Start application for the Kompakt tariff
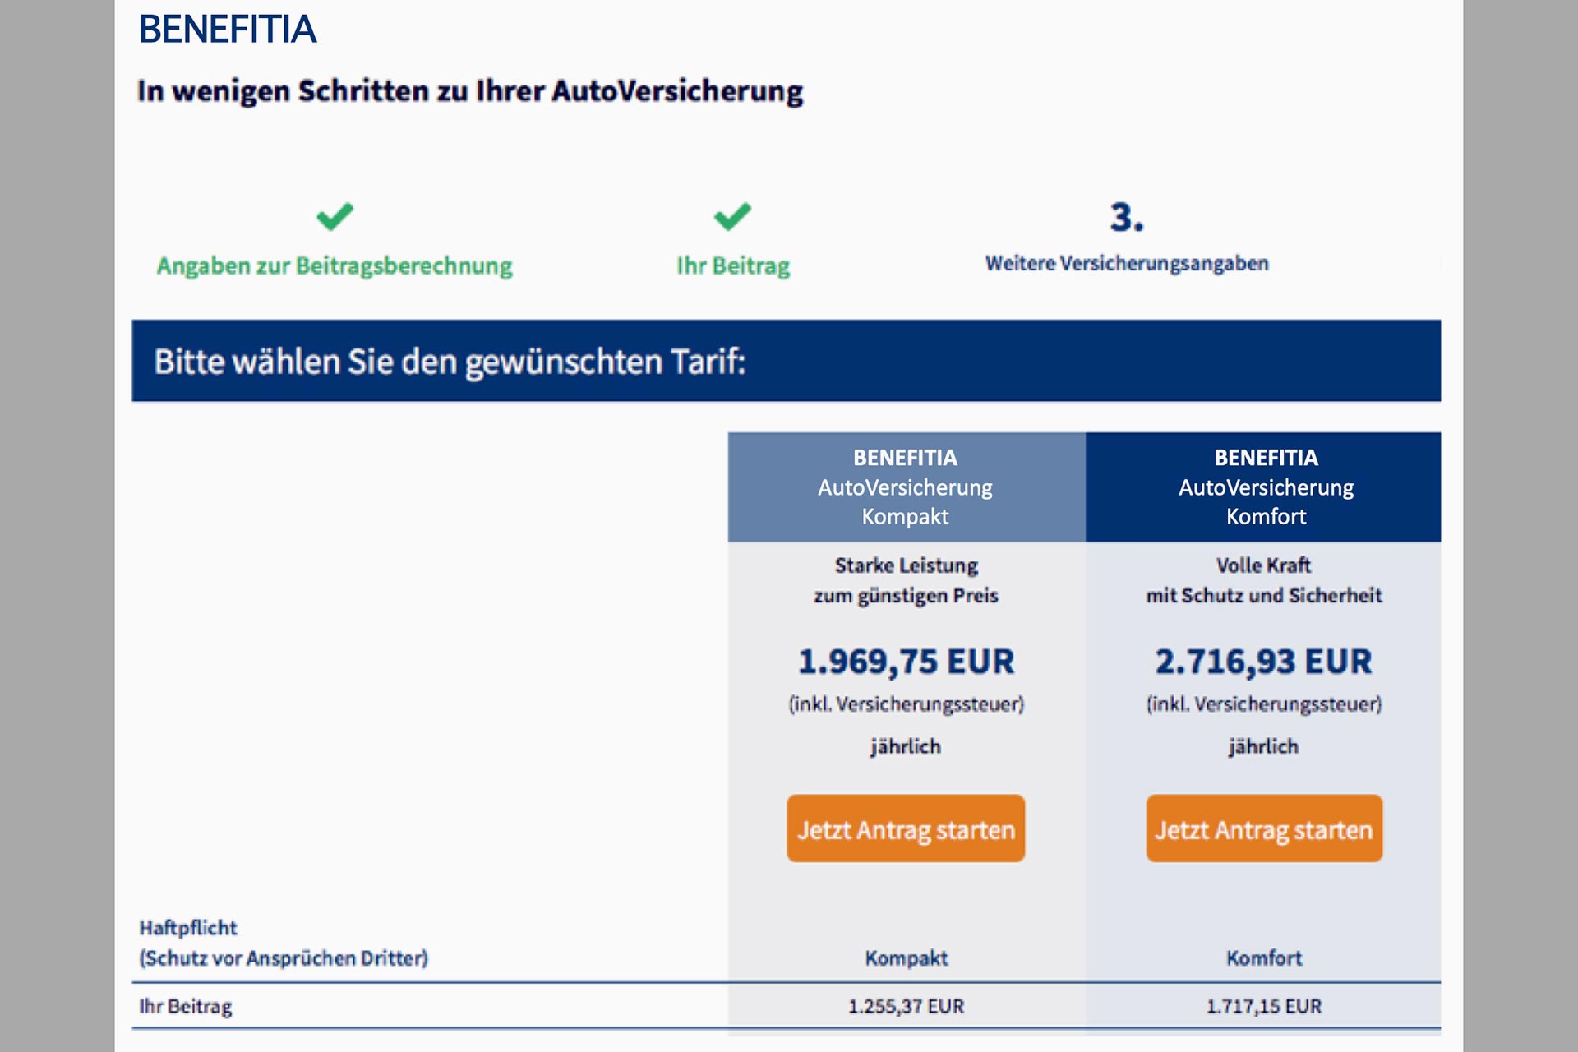 pos(906,828)
